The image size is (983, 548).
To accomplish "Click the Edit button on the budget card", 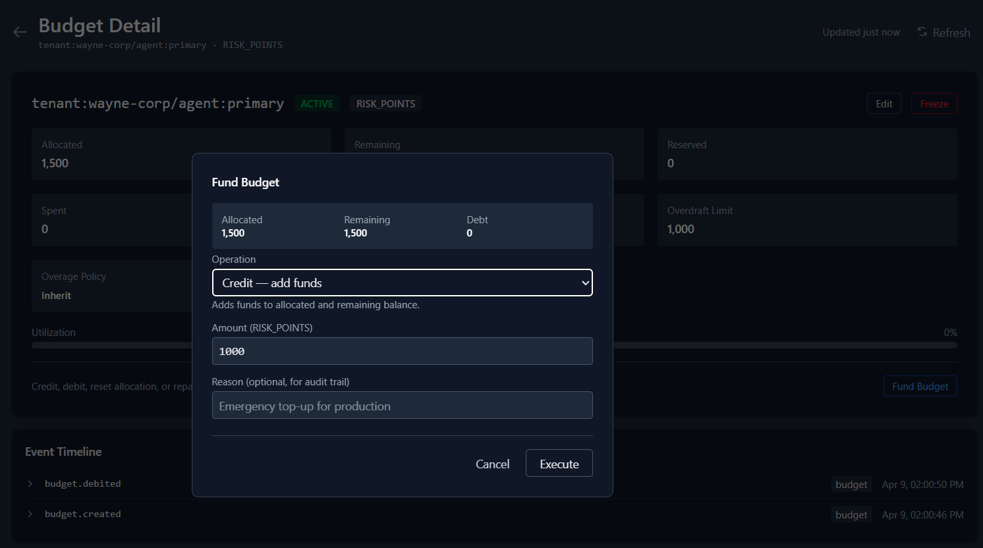I will click(884, 103).
